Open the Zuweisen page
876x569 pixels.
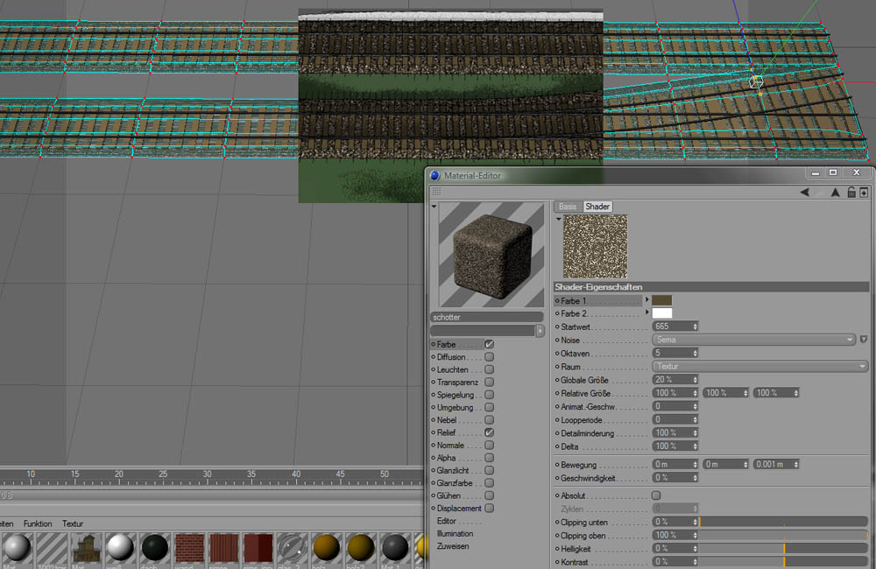tap(453, 545)
